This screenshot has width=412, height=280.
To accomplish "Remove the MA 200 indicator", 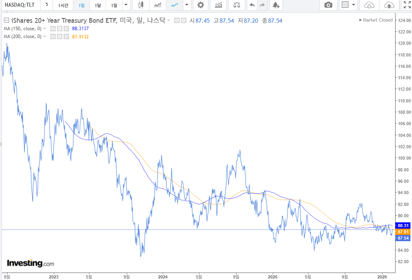I will coord(66,36).
